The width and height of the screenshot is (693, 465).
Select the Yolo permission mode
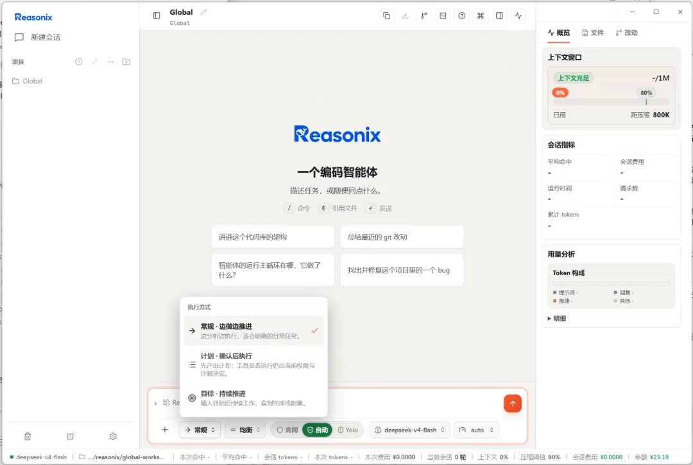(347, 430)
